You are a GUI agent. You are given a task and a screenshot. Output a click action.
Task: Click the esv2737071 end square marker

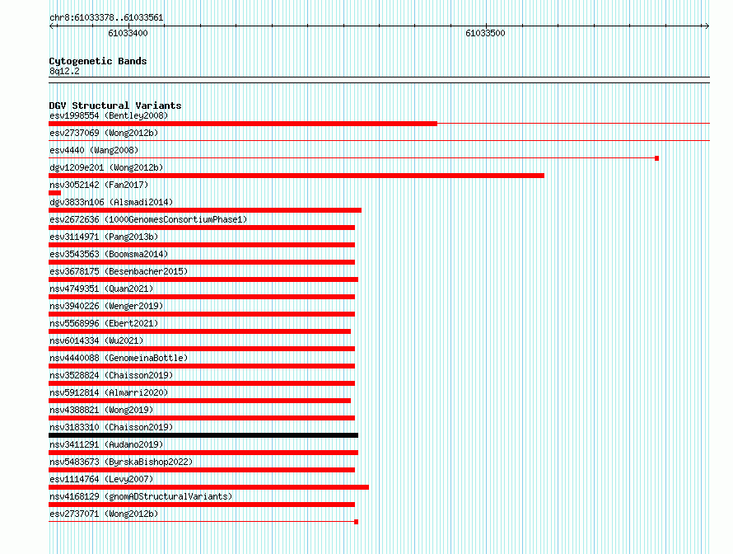357,522
